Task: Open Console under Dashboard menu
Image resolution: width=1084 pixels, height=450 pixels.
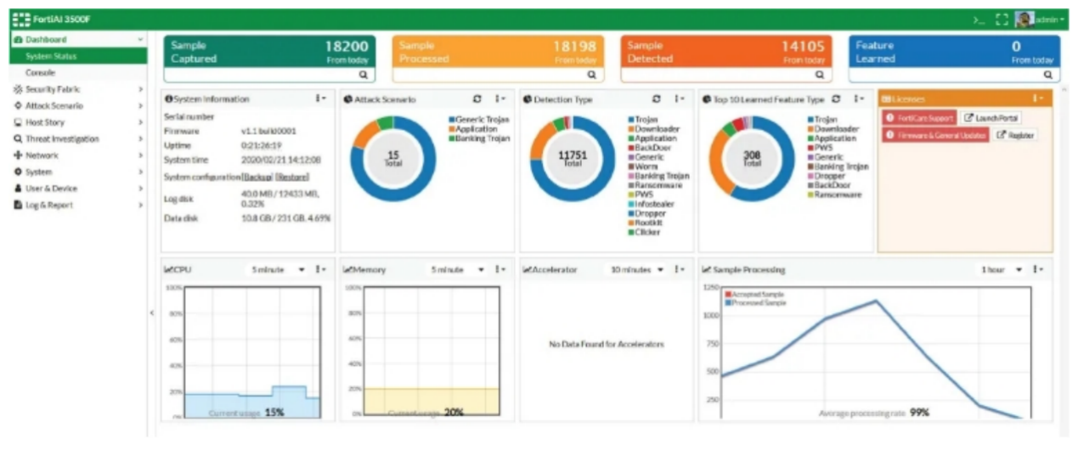Action: 41,73
